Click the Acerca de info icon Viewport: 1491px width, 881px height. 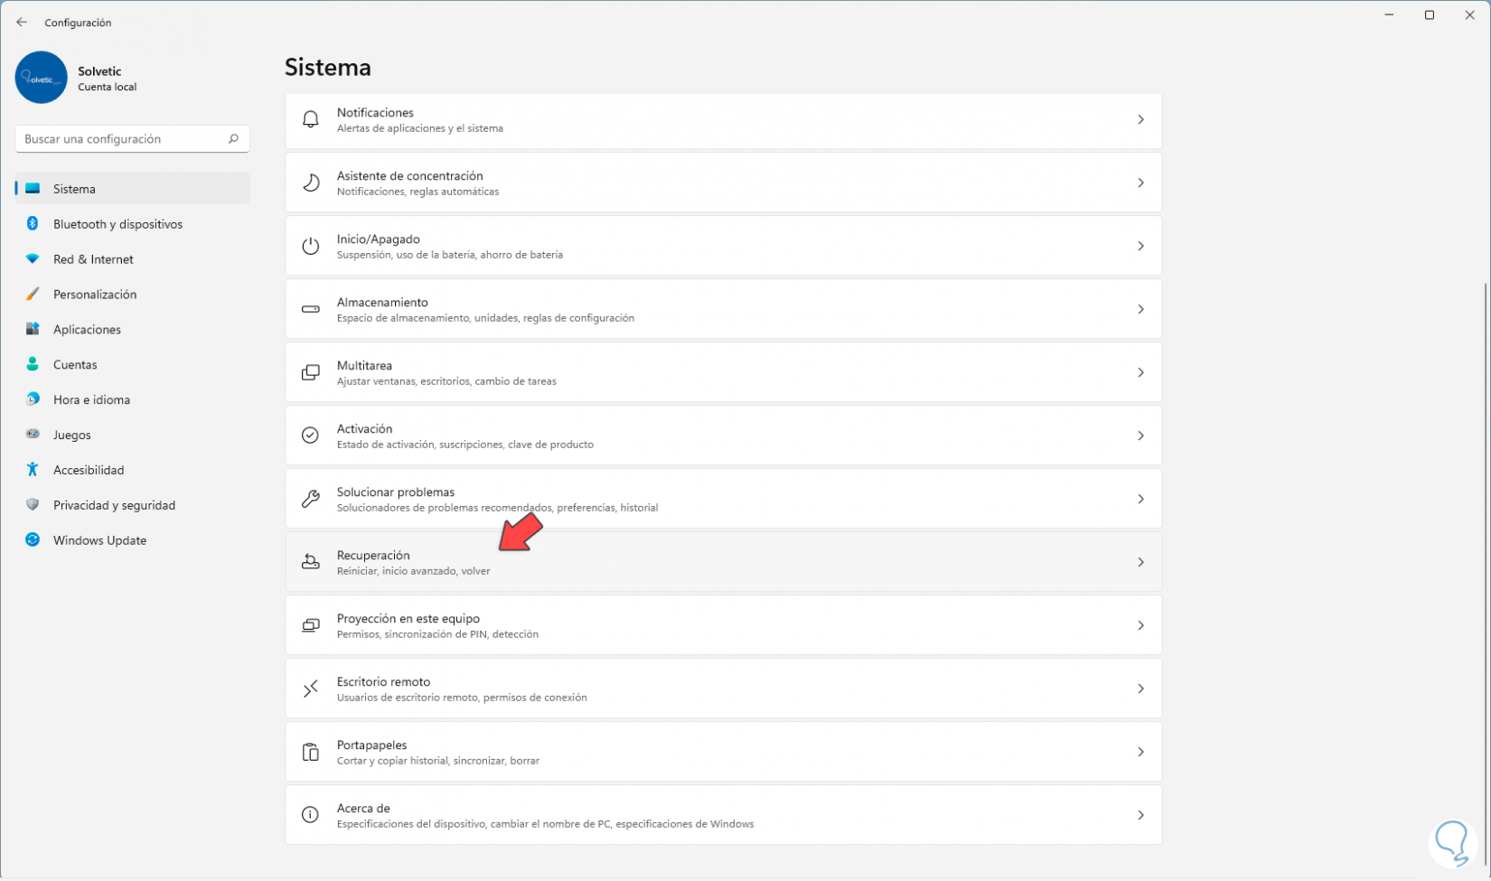click(x=310, y=815)
